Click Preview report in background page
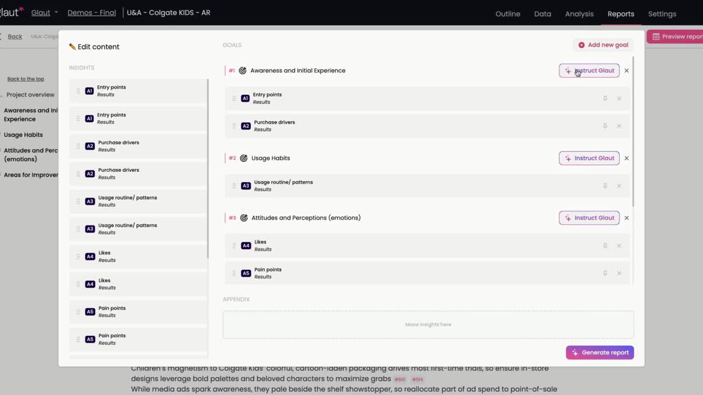This screenshot has height=395, width=703. pos(675,37)
